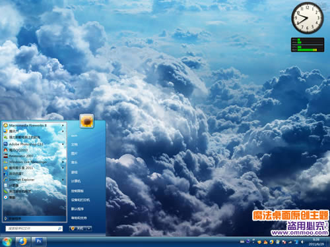Viewport: 330px width, 247px height.
Task: Open the entry below Macromedia Fireworks 8
Action: click(x=34, y=131)
